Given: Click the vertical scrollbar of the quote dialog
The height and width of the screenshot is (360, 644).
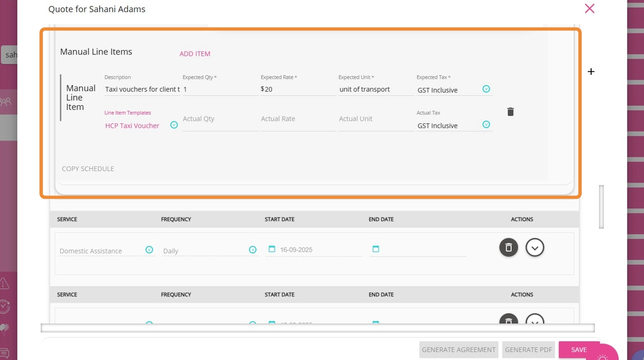Looking at the screenshot, I should [601, 206].
